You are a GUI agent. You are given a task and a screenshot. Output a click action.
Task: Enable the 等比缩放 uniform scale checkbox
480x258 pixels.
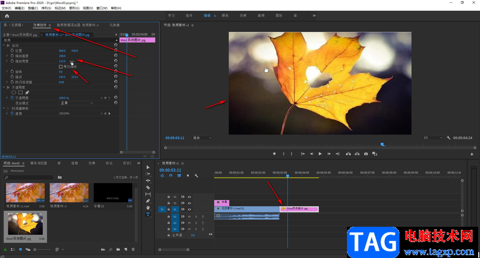click(61, 67)
